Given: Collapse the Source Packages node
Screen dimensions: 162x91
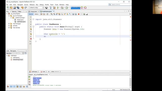Looking at the screenshot, I should 9,16.
